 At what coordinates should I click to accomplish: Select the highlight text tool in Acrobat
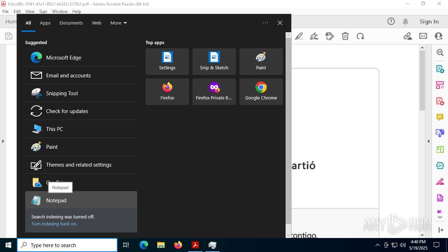(299, 36)
